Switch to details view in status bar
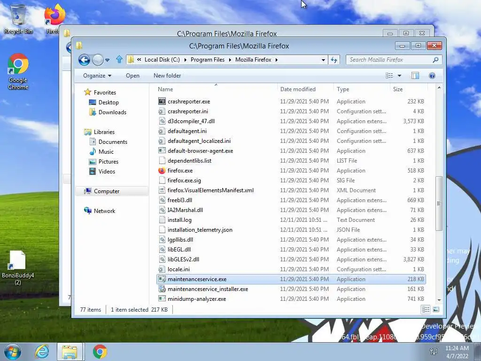 click(x=426, y=309)
